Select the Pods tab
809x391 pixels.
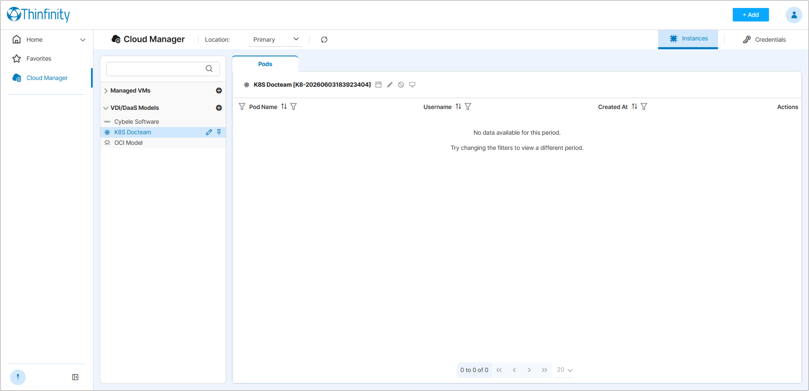click(265, 64)
